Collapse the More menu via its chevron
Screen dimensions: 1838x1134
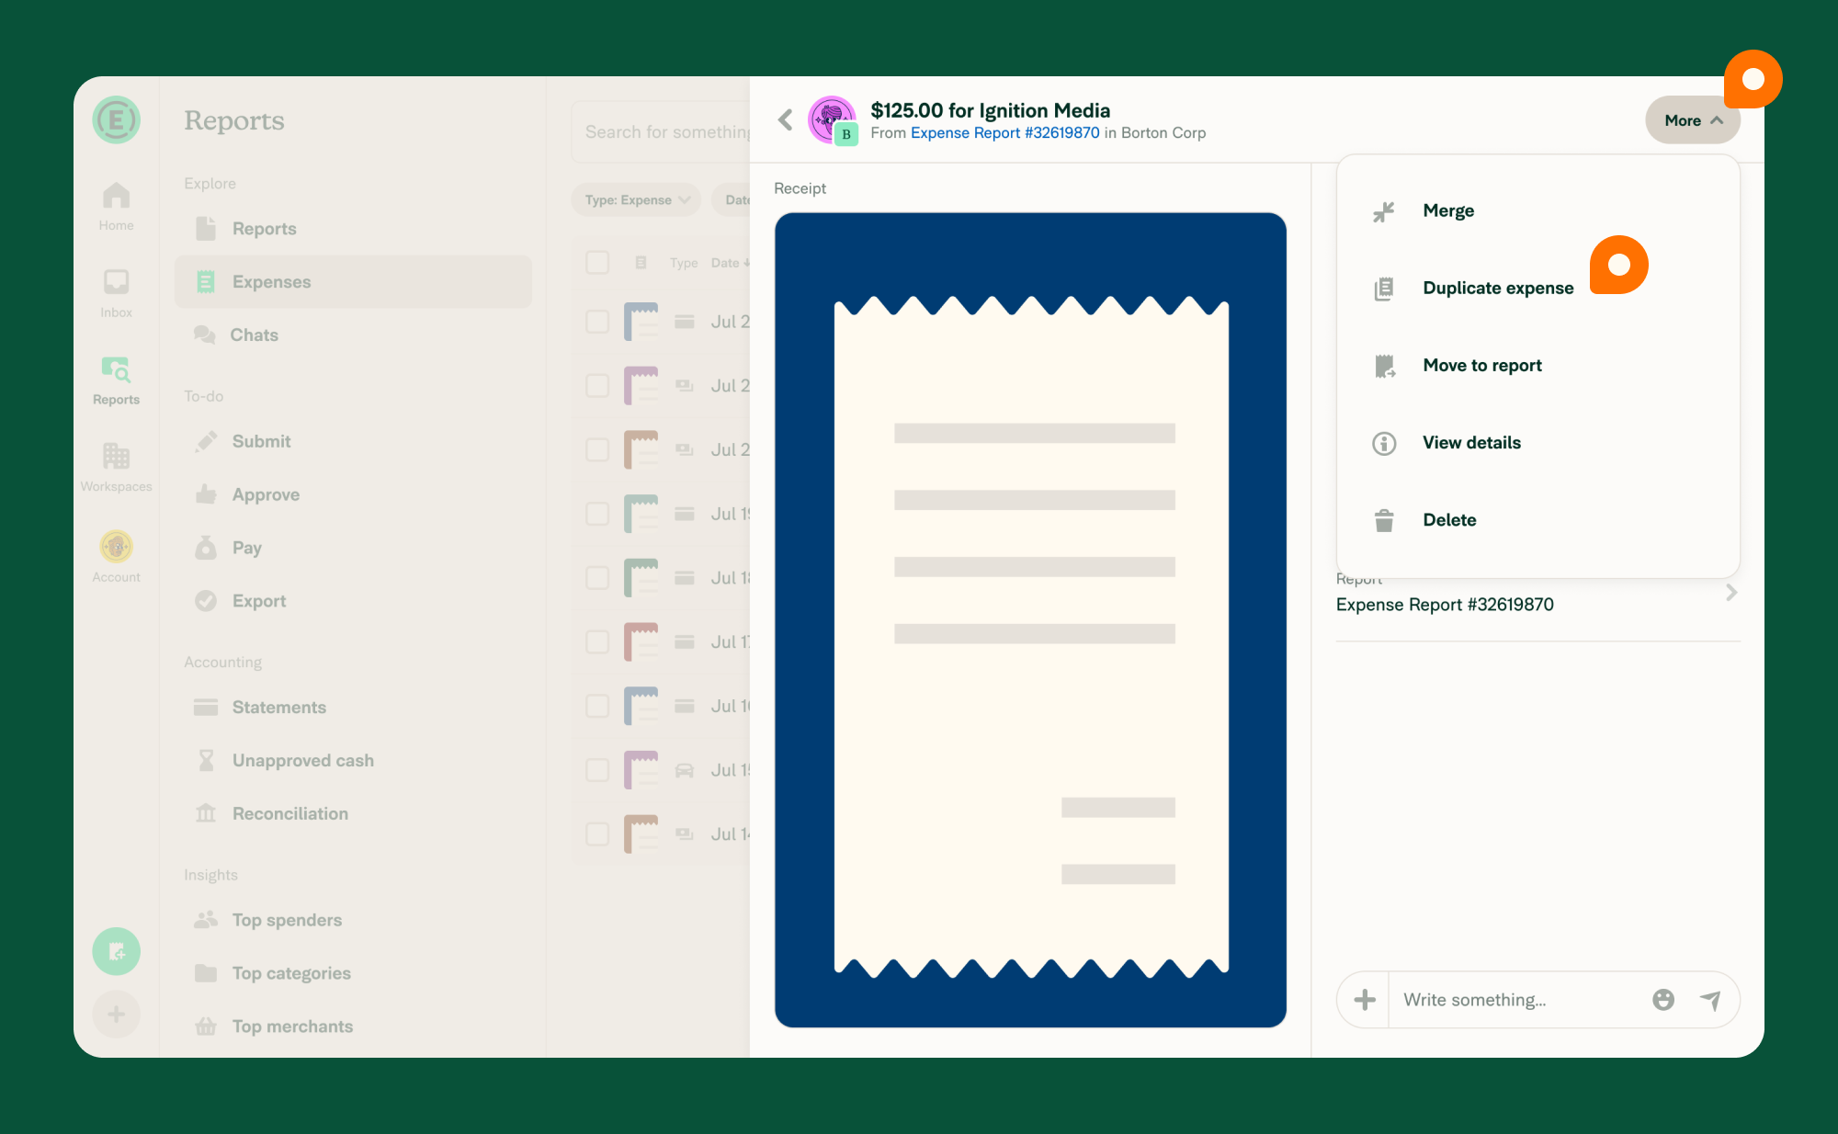(x=1718, y=119)
